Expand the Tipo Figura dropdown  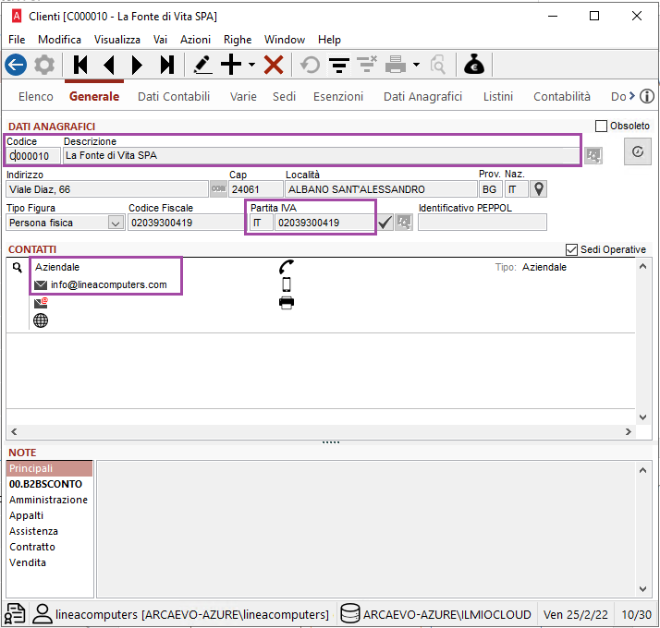click(116, 223)
